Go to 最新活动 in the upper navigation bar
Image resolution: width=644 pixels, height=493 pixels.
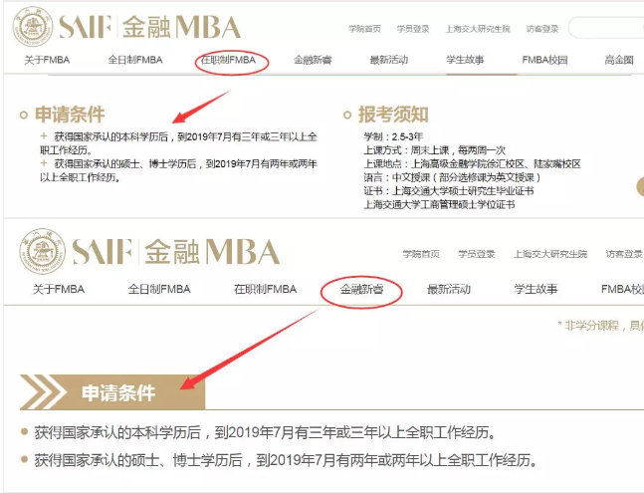388,61
